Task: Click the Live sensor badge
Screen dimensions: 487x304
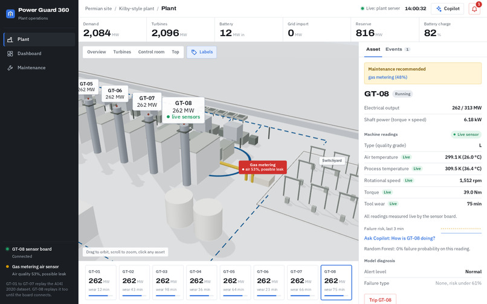Action: [466, 135]
